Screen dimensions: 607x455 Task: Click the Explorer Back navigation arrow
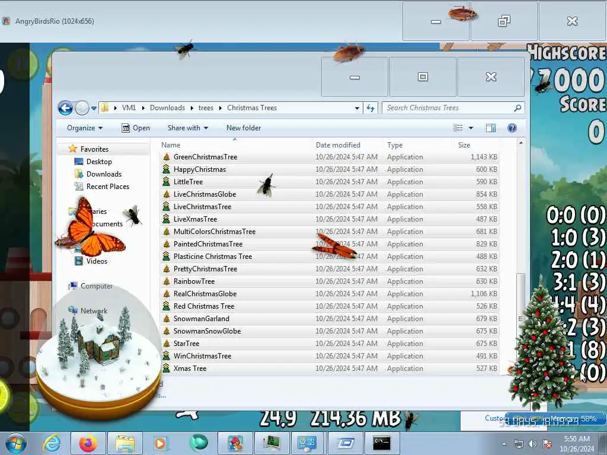(65, 108)
